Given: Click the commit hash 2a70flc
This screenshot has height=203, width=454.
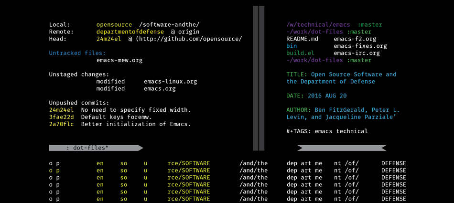Looking at the screenshot, I should (61, 124).
